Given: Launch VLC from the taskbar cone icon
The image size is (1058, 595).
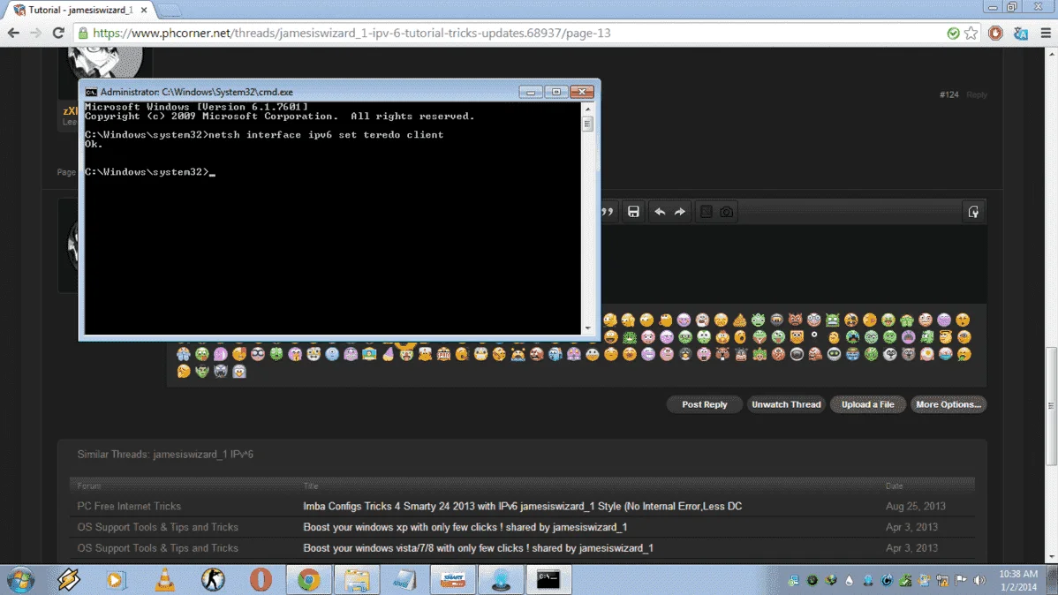Looking at the screenshot, I should click(164, 579).
